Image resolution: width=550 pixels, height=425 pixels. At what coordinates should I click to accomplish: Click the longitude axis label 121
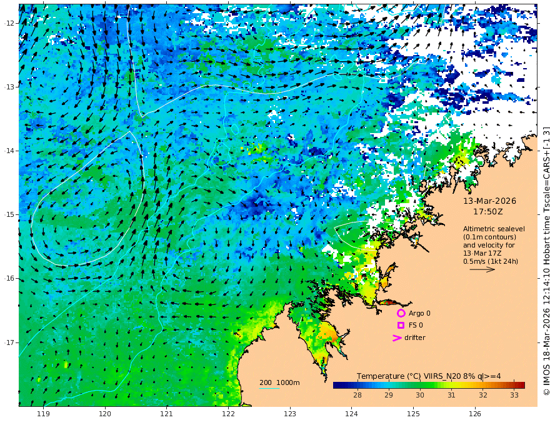pos(167,414)
